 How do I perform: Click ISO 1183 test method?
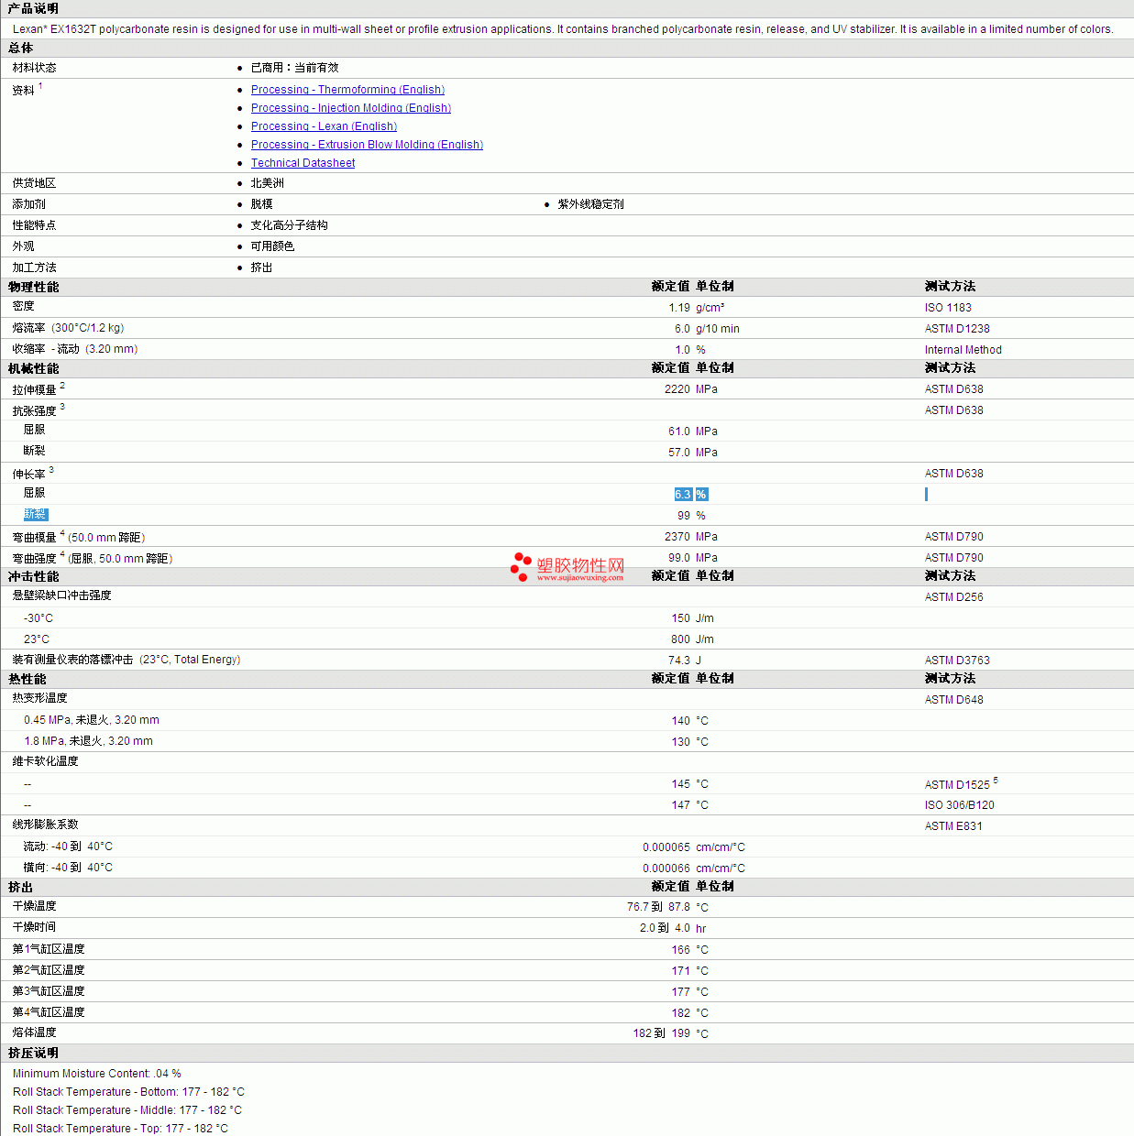click(x=948, y=308)
